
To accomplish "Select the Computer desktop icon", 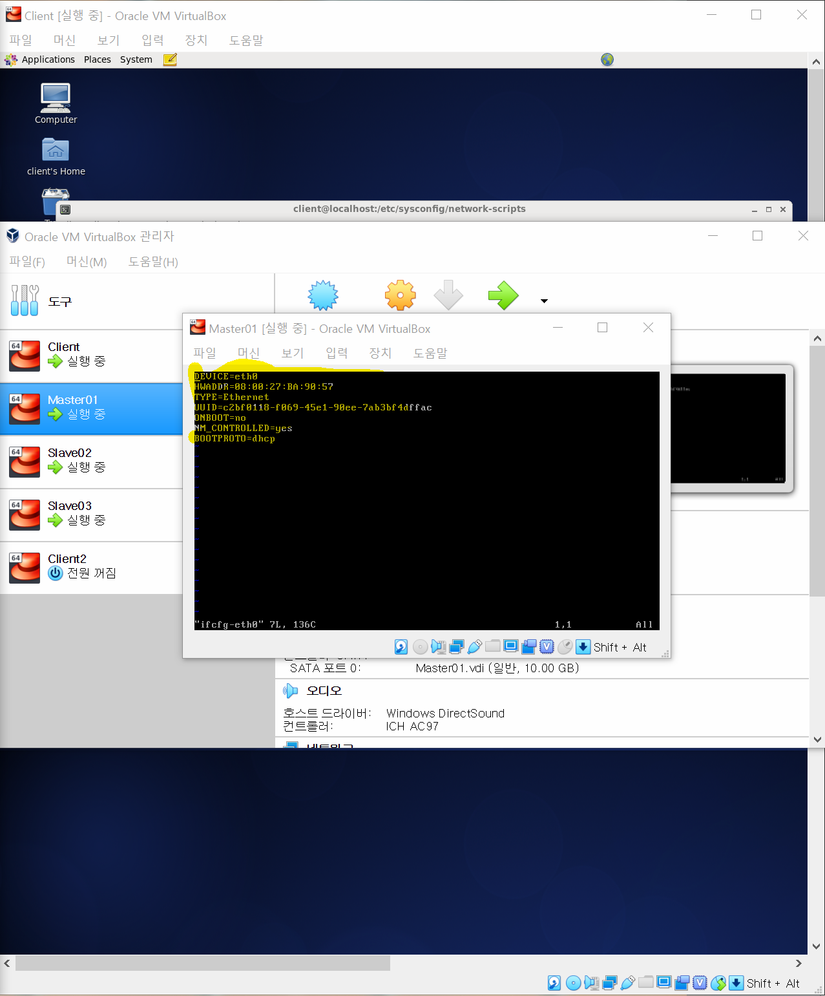I will 56,103.
